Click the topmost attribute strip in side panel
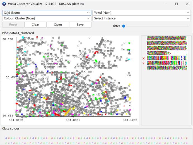 coord(167,38)
